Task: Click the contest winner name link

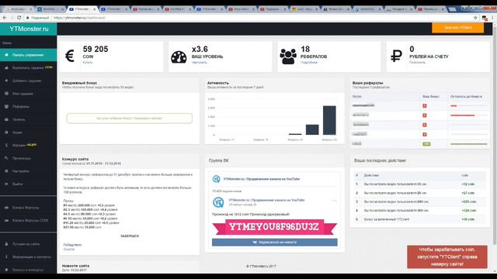Action: [69, 250]
